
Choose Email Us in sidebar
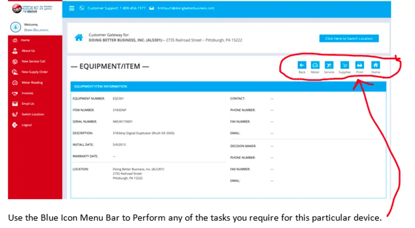pyautogui.click(x=28, y=104)
